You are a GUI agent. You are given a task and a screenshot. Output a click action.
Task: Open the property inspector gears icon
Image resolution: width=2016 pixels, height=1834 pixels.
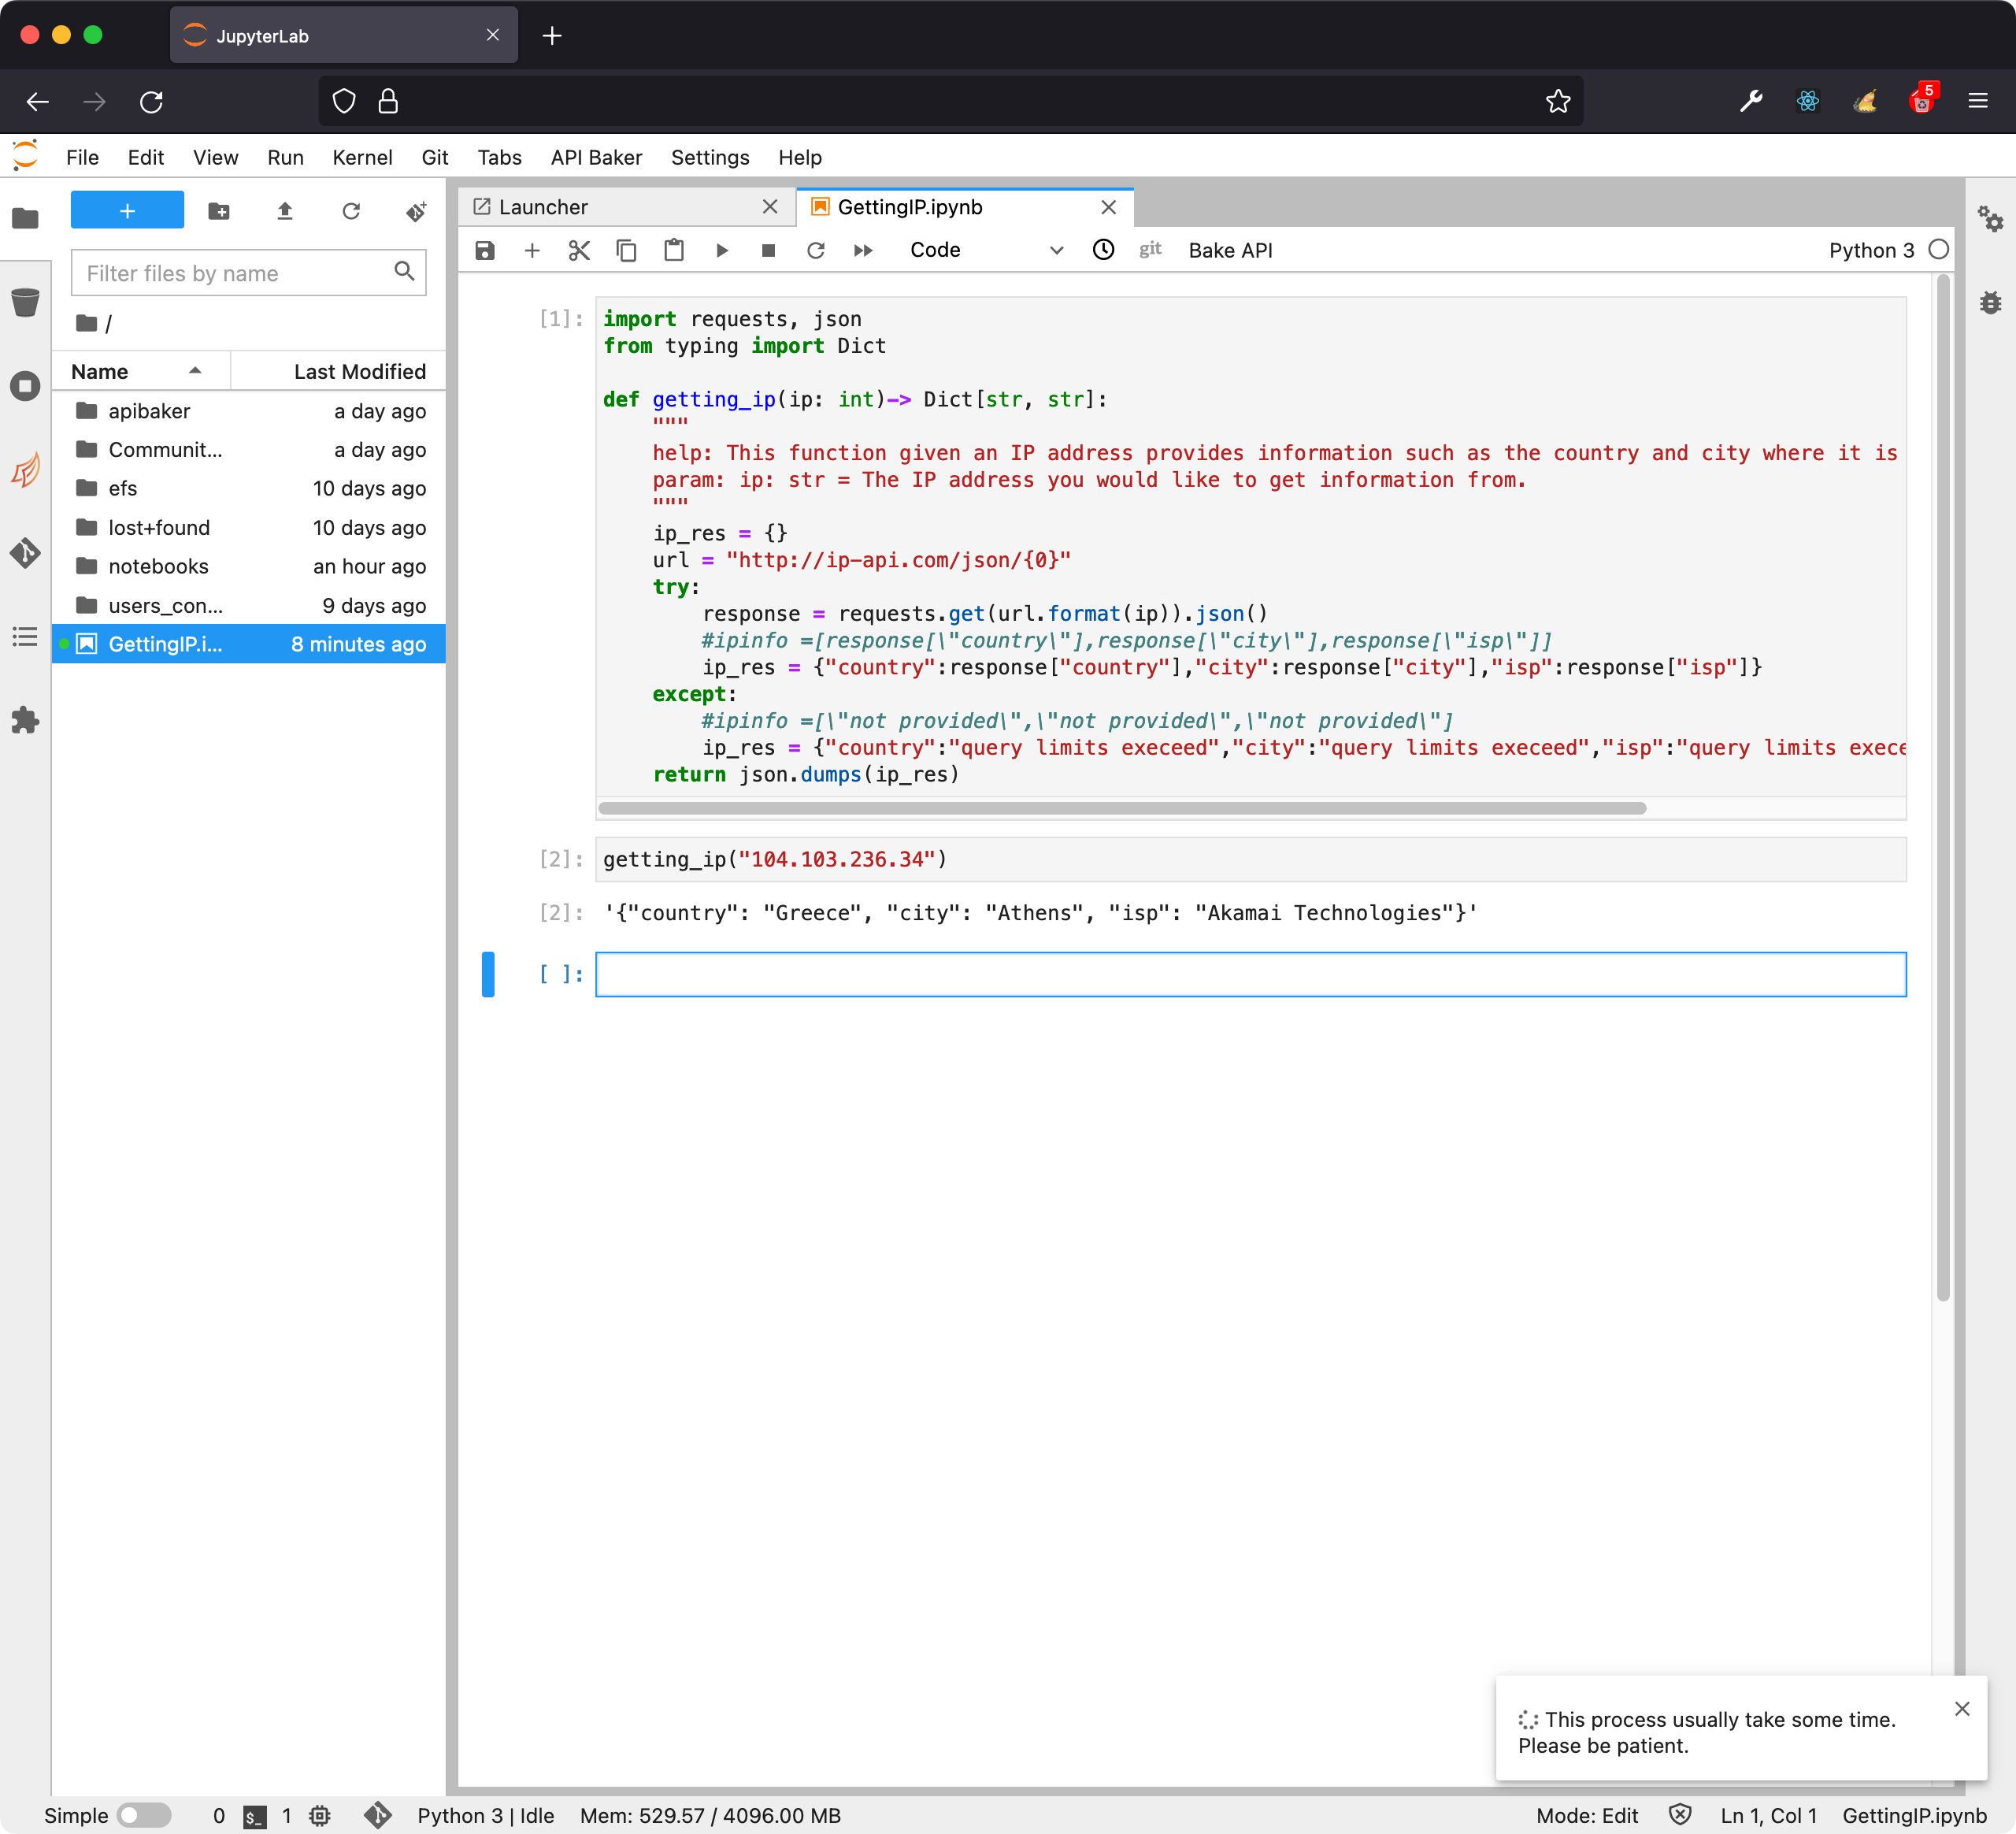pos(1990,218)
